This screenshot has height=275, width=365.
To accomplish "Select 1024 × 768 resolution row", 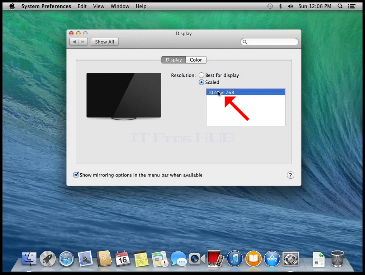I will [x=246, y=92].
